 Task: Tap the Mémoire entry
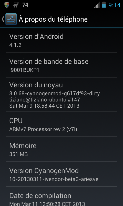(x=61, y=149)
